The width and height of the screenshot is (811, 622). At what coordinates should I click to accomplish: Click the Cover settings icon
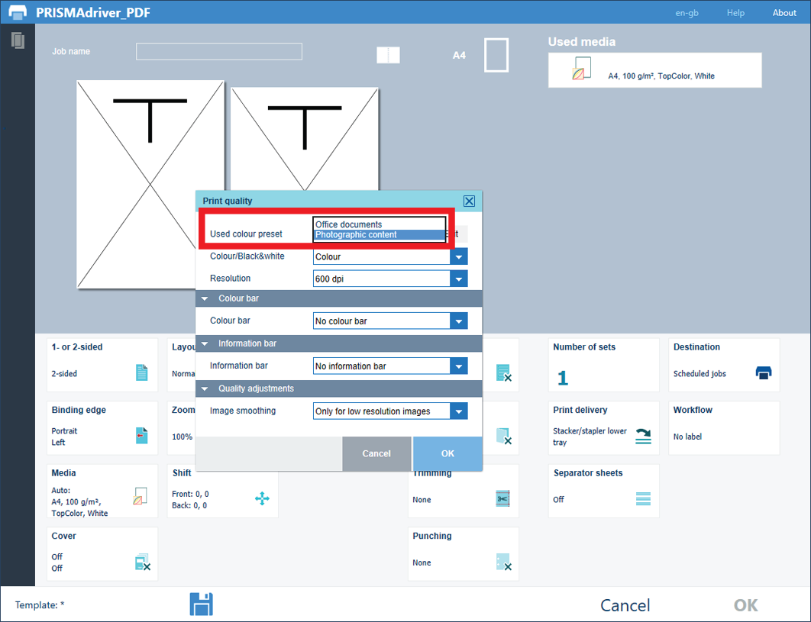142,563
